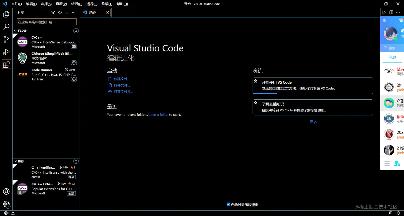Open the QQ profile avatar
This screenshot has height=216, width=404.
391,34
